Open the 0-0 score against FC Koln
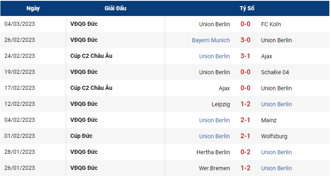Viewport: 331px width, 176px height. point(245,24)
